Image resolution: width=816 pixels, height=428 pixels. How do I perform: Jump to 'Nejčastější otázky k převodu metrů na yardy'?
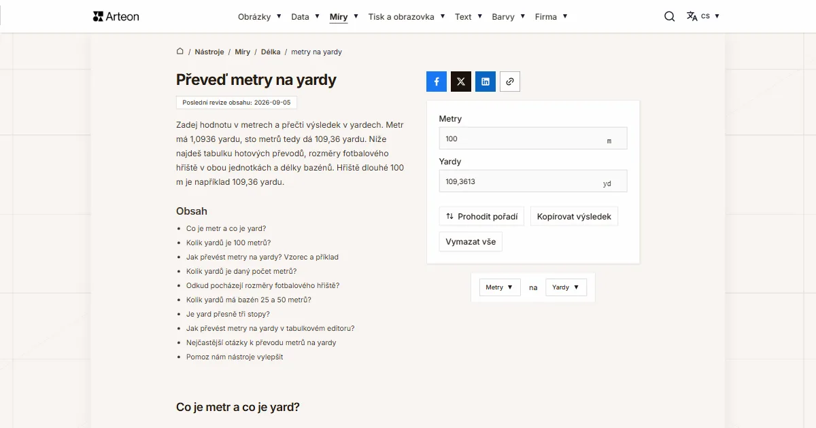tap(261, 343)
